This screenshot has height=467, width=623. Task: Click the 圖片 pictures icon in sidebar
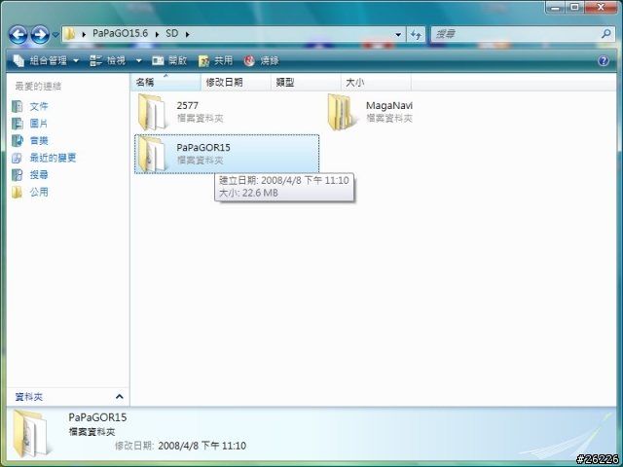(x=18, y=124)
